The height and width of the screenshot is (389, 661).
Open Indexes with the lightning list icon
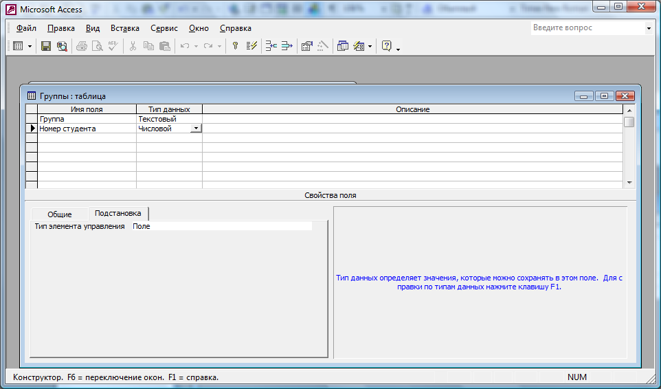(x=251, y=46)
